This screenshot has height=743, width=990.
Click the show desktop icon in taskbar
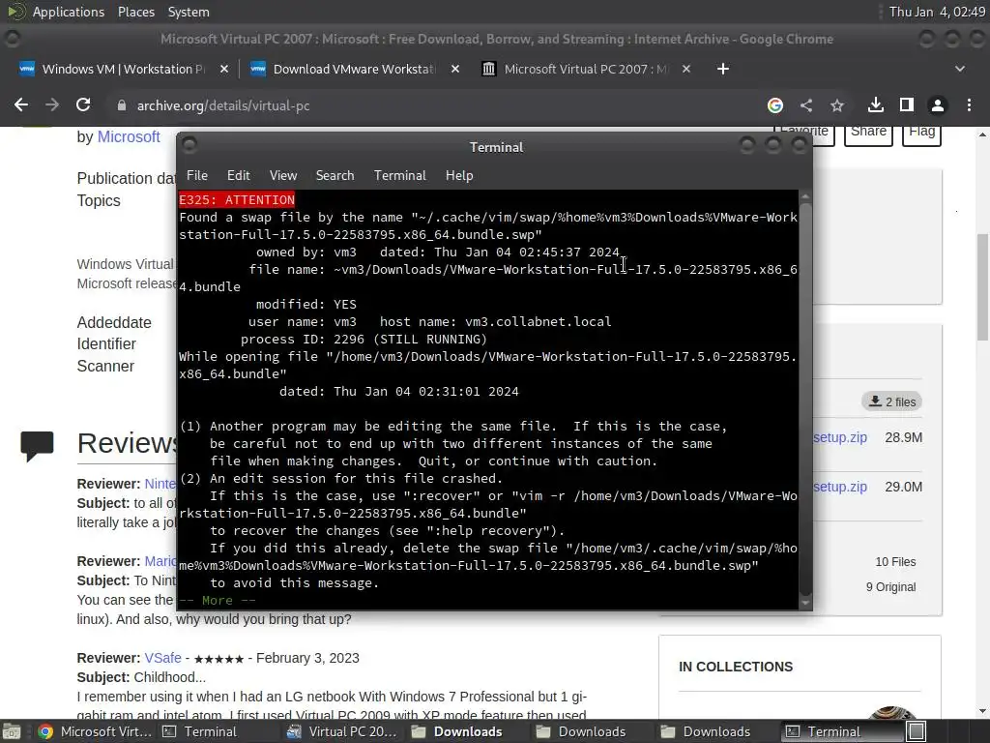coord(12,731)
